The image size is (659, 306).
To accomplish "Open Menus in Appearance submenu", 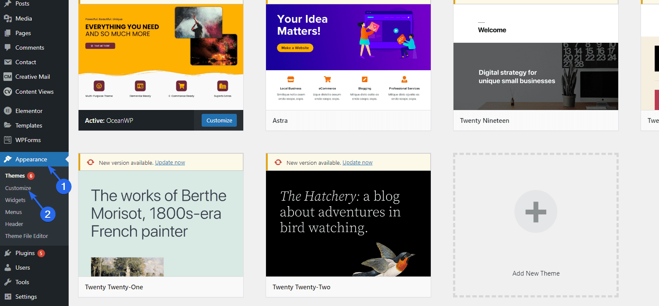I will [x=14, y=212].
